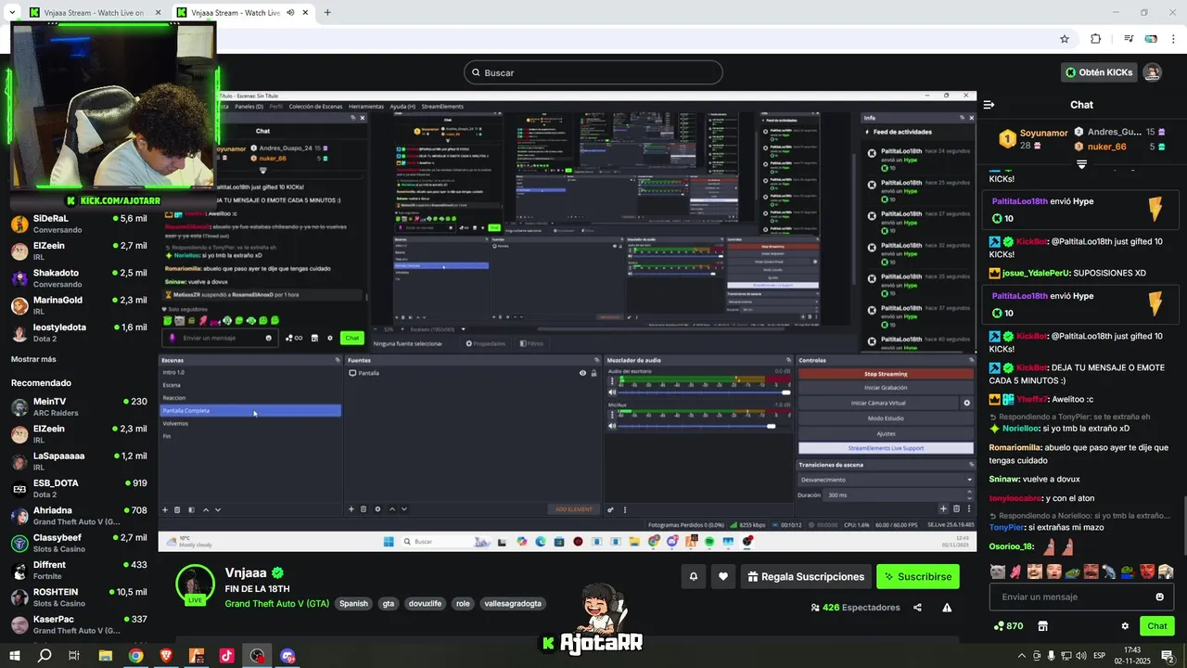Toggle lock on the Pantalla source
Viewport: 1187px width, 668px height.
[593, 373]
